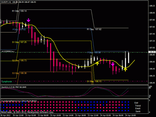The width and height of the screenshot is (156, 117).
Task: Select the yellow up arrow under the latest candles
Action: (125, 69)
